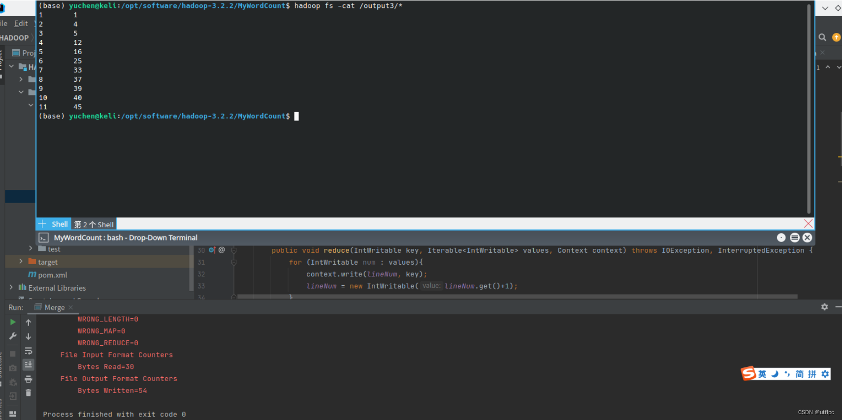Click 'WRONG_REDUCE=0' console line
Screen dimensions: 842x420
point(108,343)
